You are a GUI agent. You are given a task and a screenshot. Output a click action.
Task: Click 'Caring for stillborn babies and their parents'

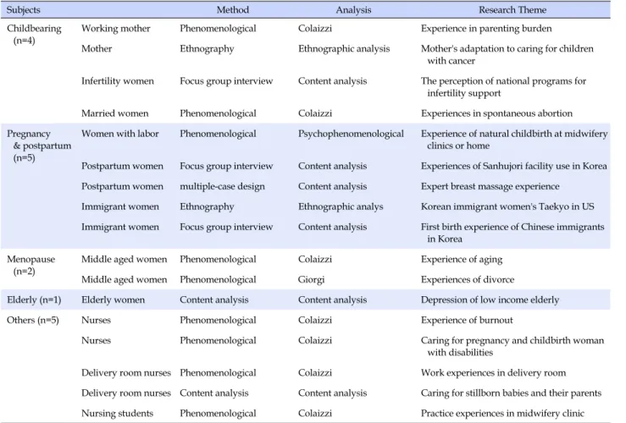click(x=511, y=393)
